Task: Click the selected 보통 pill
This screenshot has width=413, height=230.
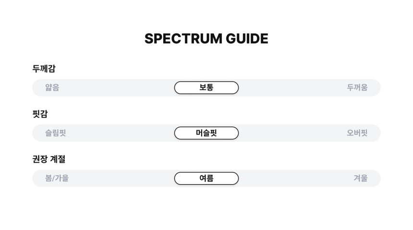Action: 206,87
